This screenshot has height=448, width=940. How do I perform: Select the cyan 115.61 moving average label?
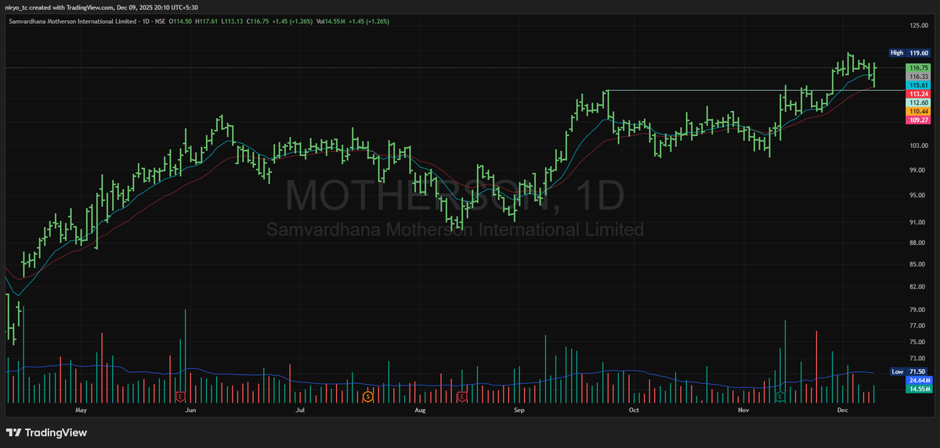pyautogui.click(x=918, y=85)
